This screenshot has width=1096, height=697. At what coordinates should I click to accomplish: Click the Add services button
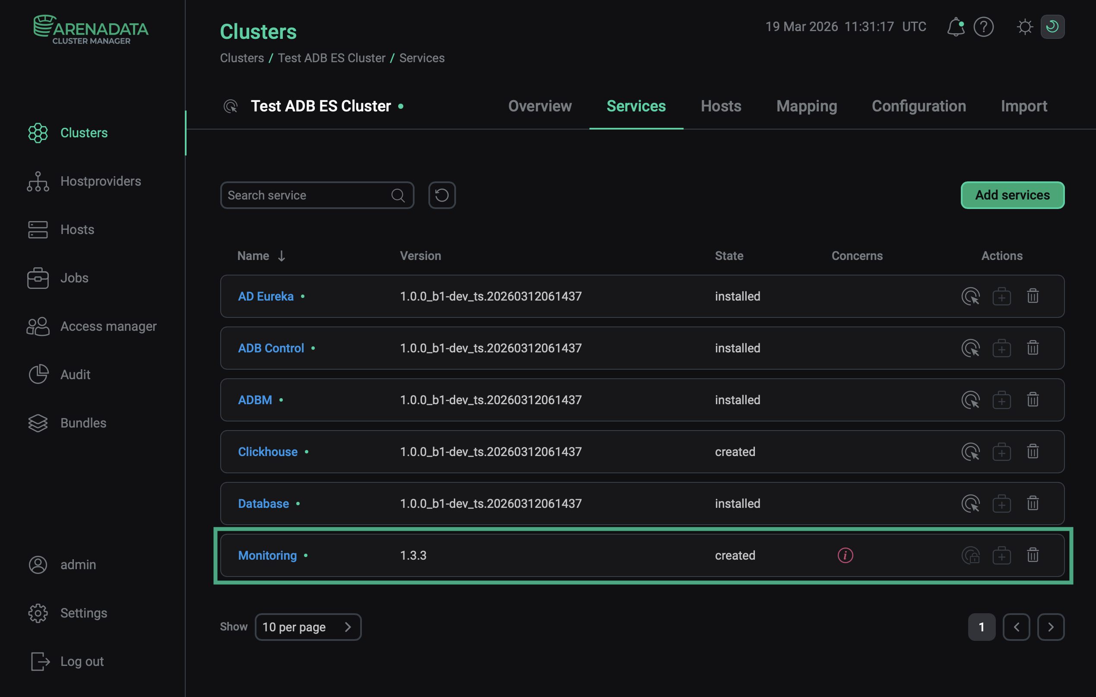[x=1012, y=195]
